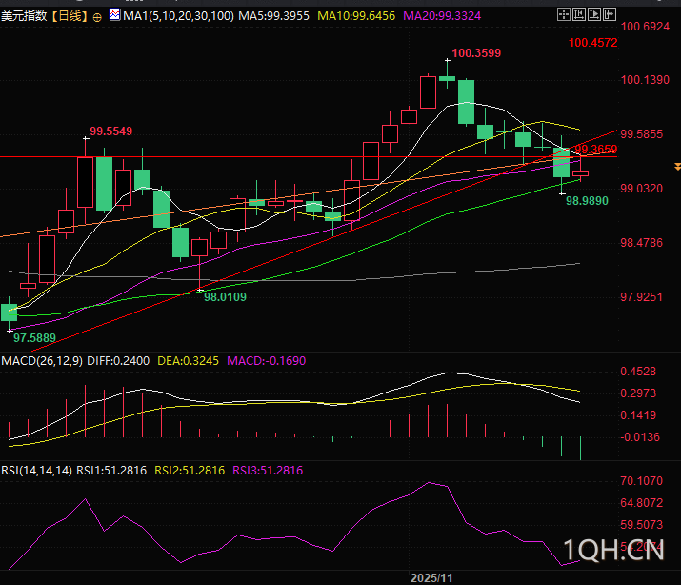
Task: Click the orange double-arrow price marker
Action: (677, 167)
